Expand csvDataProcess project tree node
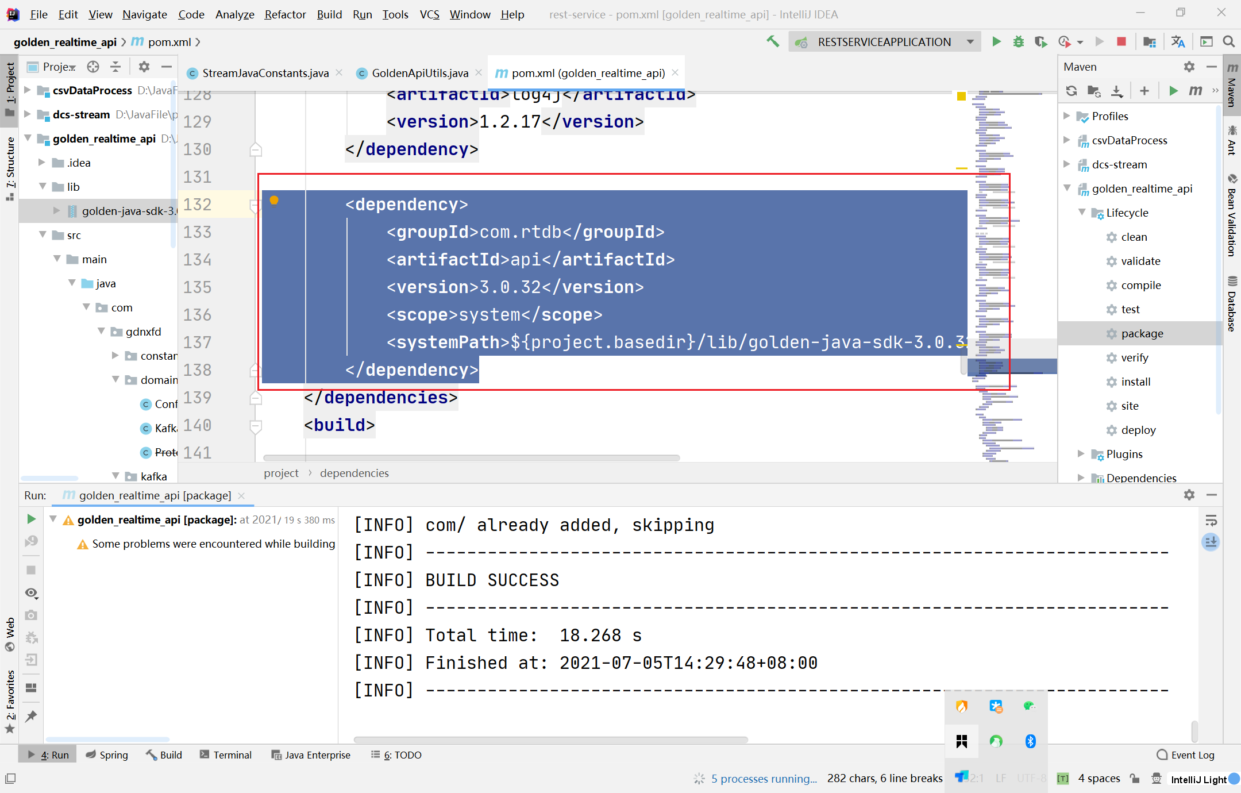The image size is (1241, 793). 28,90
